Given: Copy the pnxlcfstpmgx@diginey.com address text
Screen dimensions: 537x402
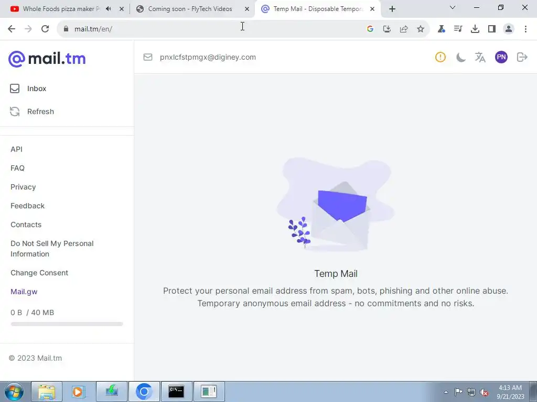Looking at the screenshot, I should tap(208, 57).
